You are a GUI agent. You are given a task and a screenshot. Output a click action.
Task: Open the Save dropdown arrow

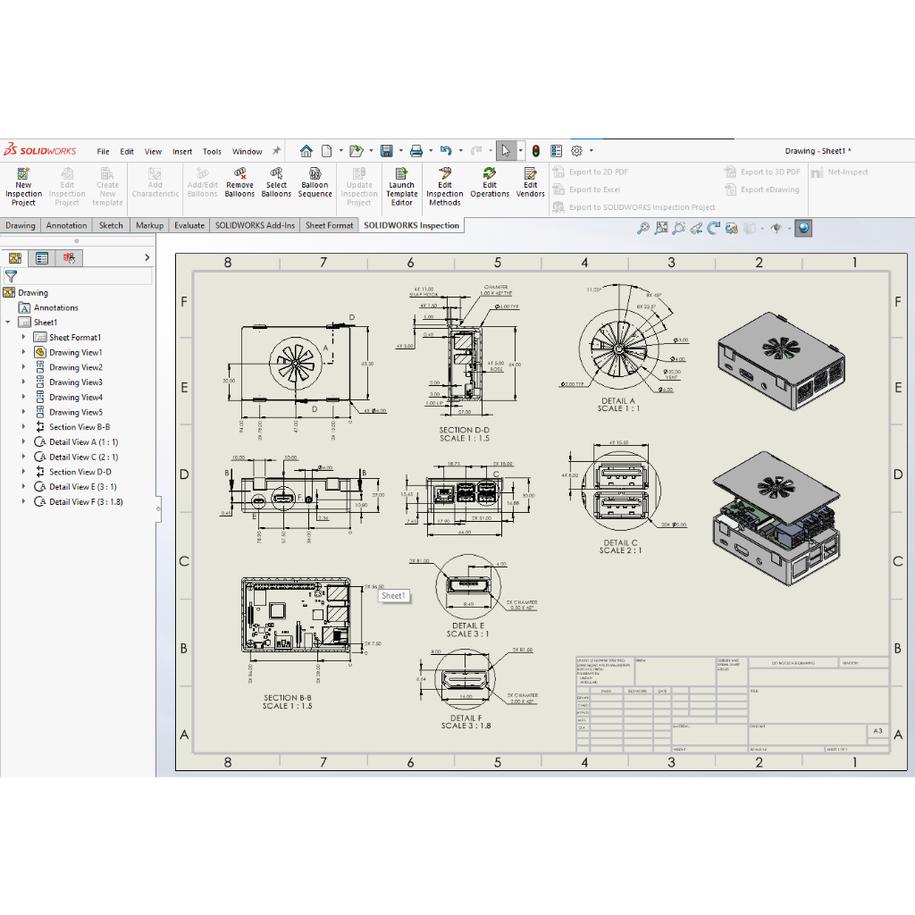click(401, 151)
